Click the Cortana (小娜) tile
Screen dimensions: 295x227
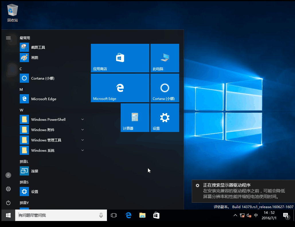pyautogui.click(x=165, y=88)
